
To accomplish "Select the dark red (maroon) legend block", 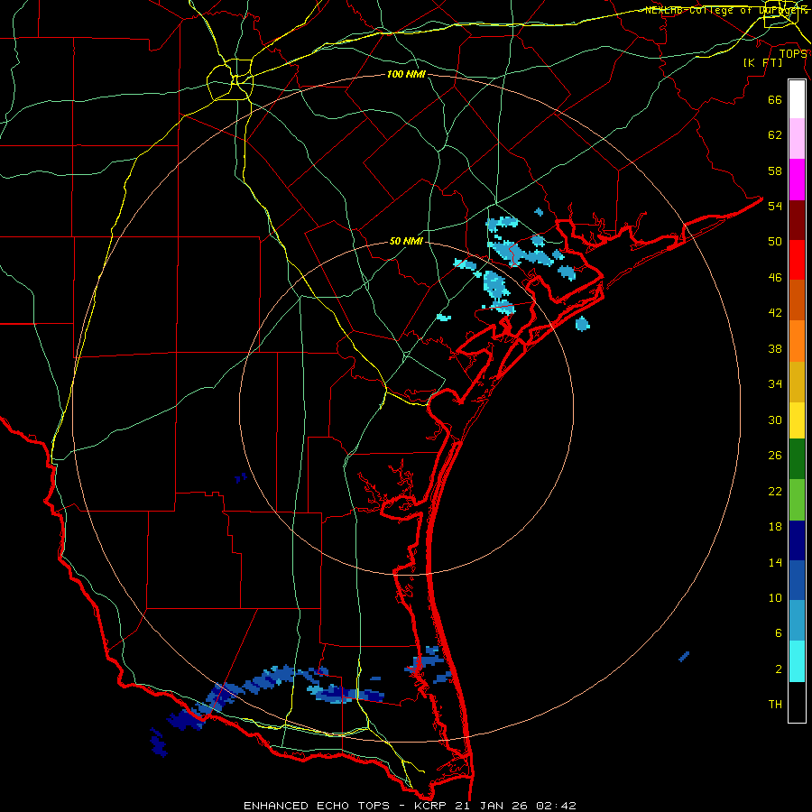I will tap(797, 220).
